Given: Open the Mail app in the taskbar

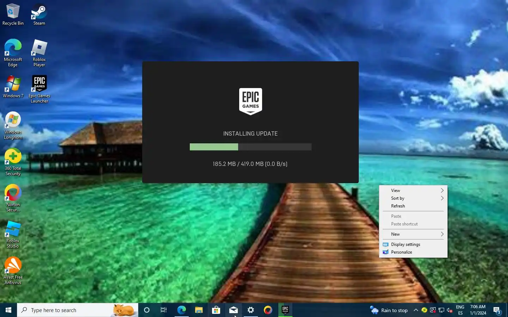Looking at the screenshot, I should click(x=233, y=310).
